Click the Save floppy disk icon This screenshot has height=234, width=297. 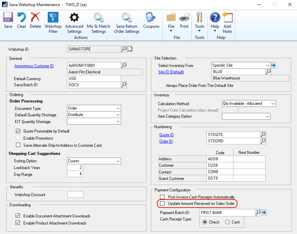(8, 18)
